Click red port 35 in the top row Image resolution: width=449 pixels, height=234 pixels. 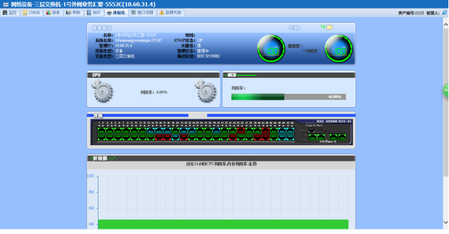tap(241, 131)
